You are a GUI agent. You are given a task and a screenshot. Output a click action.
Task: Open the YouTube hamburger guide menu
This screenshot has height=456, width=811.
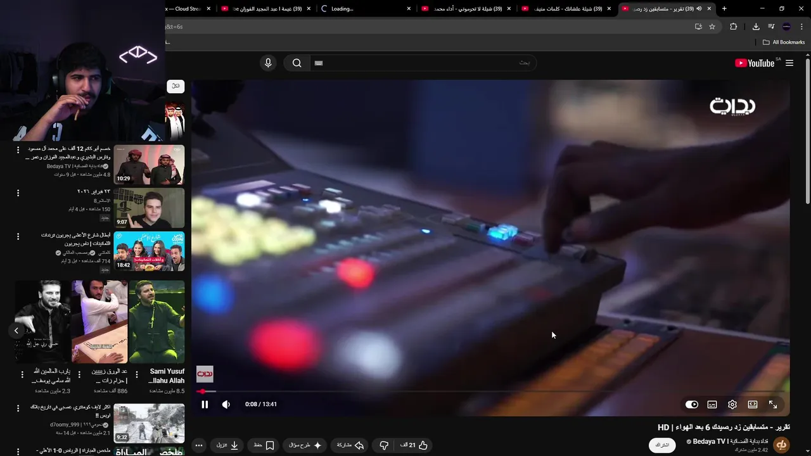coord(789,63)
